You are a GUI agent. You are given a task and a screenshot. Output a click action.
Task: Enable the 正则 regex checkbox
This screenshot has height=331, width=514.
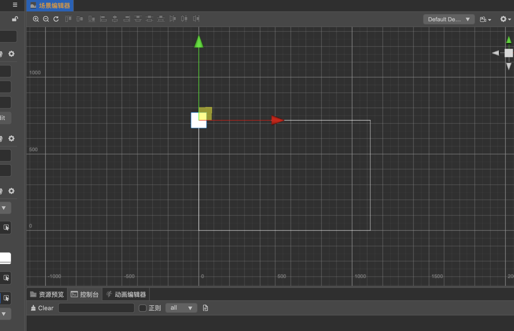(x=142, y=308)
